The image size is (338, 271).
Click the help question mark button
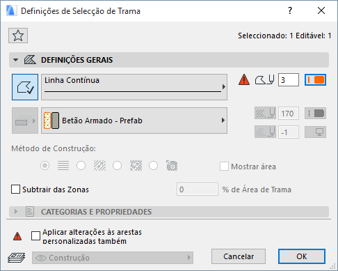[290, 10]
